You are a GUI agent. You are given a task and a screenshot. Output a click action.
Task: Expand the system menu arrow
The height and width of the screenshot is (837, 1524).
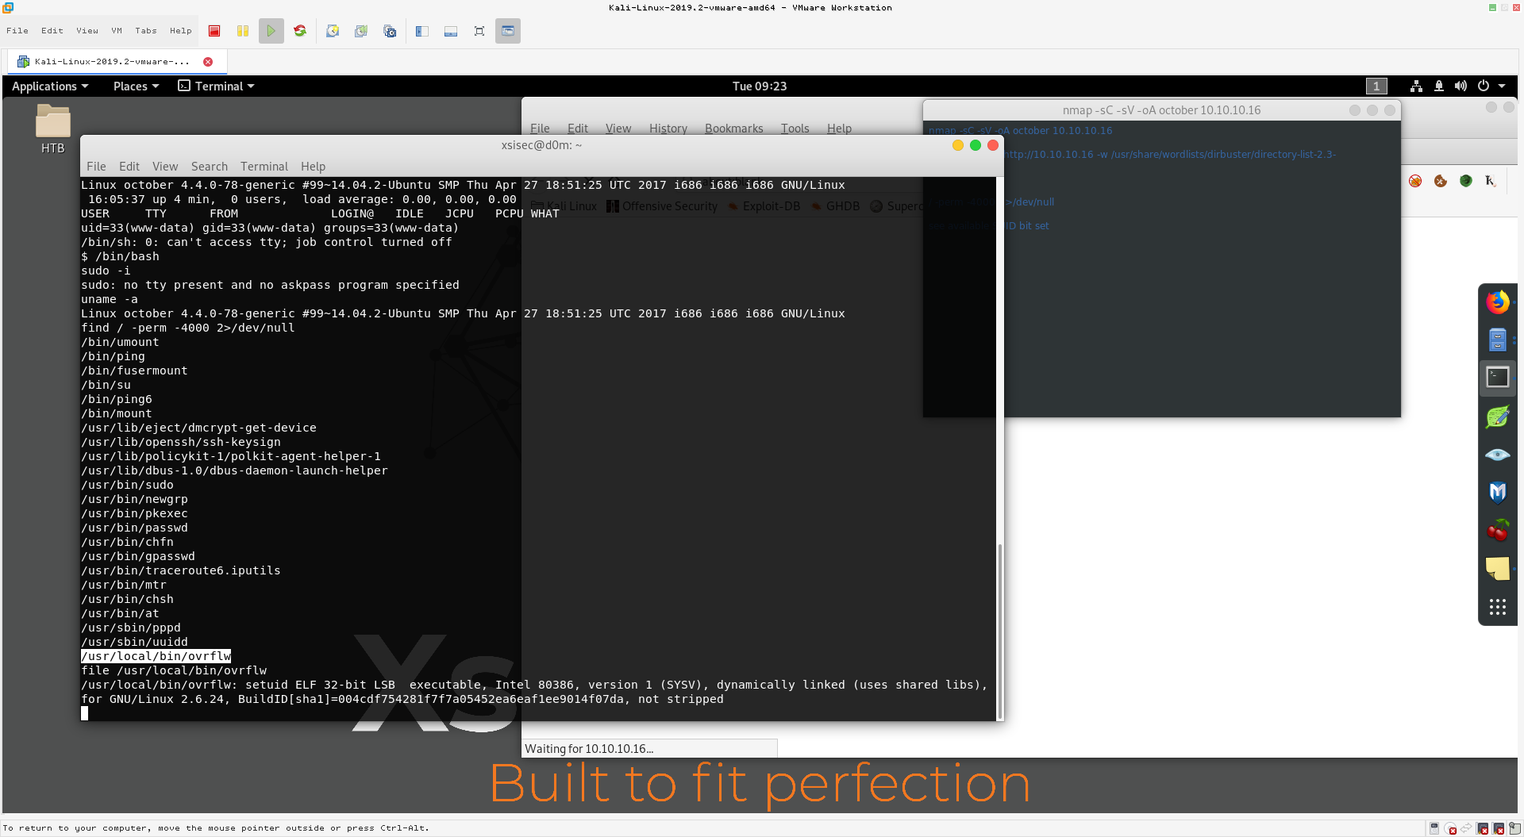pyautogui.click(x=1502, y=86)
